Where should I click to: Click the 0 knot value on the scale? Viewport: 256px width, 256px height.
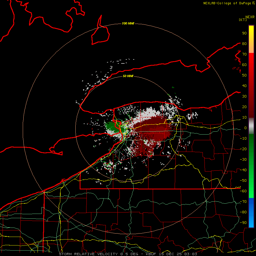(245, 128)
